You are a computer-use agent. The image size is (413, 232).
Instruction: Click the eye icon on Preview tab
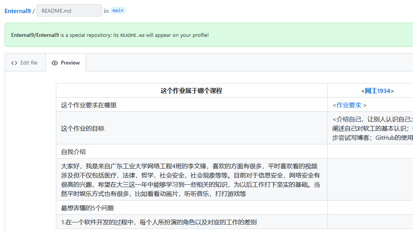coord(54,63)
